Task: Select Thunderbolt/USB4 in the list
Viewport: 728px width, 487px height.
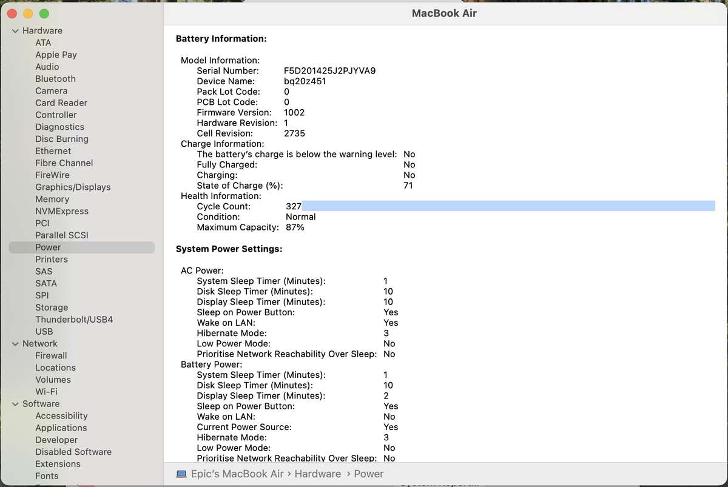Action: [74, 320]
